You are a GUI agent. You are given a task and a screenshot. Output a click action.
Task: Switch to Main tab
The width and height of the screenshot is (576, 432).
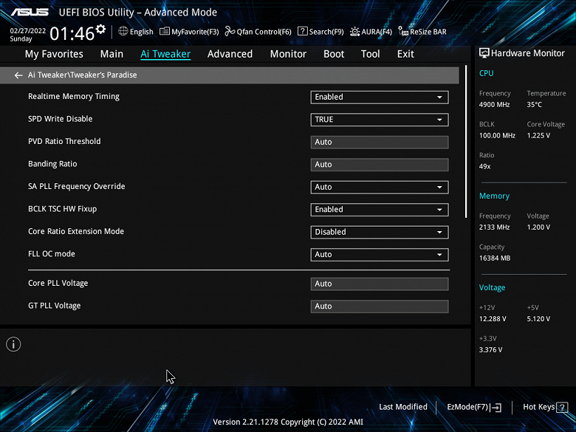tap(112, 54)
